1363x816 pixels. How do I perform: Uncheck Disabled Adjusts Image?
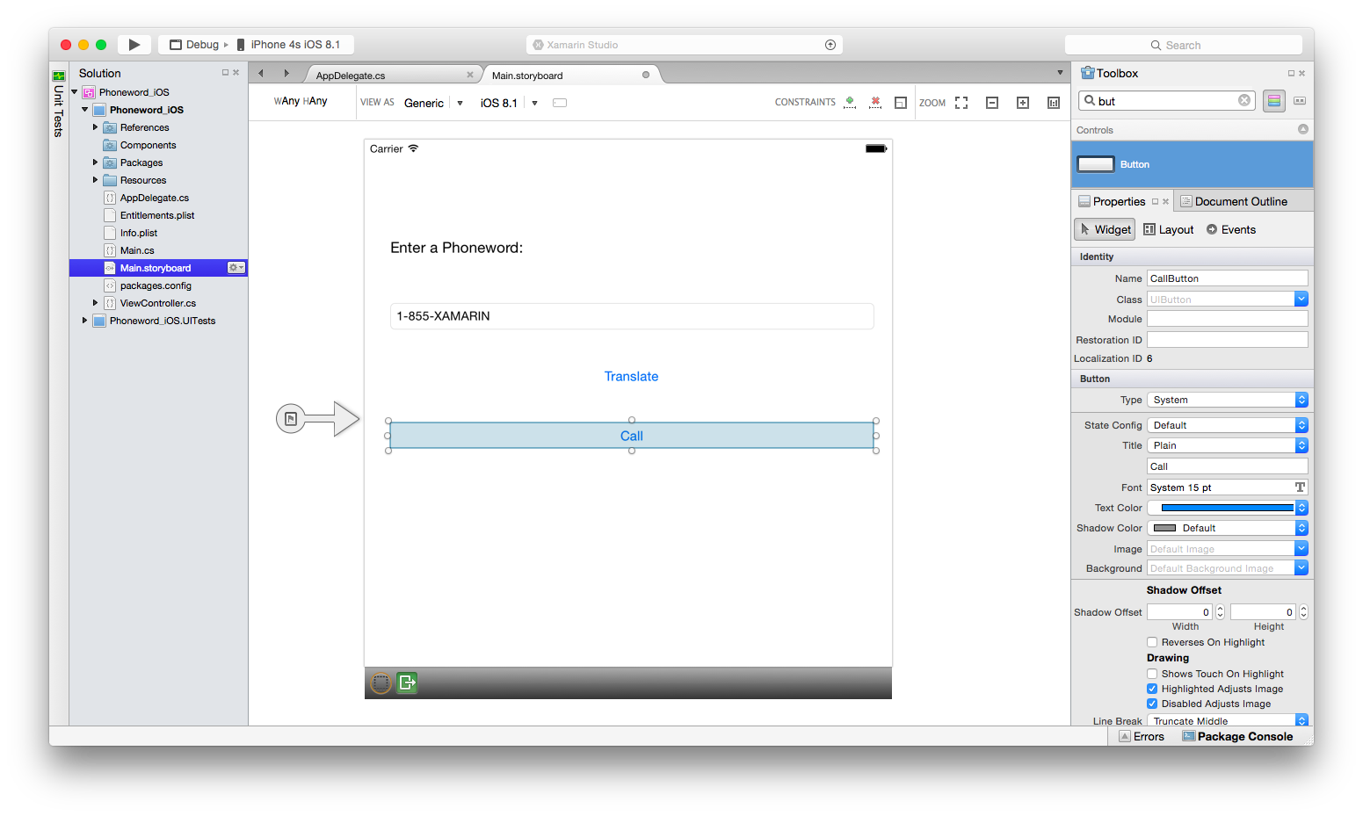click(x=1152, y=704)
